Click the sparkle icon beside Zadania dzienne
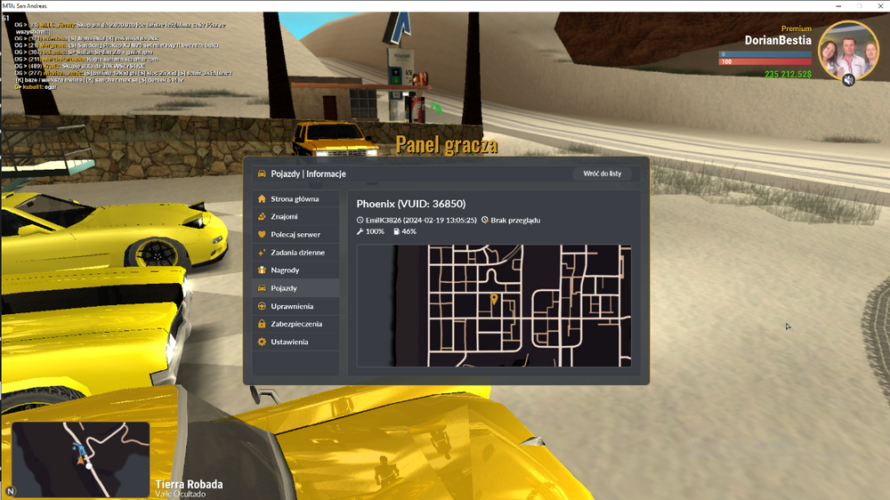 click(x=262, y=252)
